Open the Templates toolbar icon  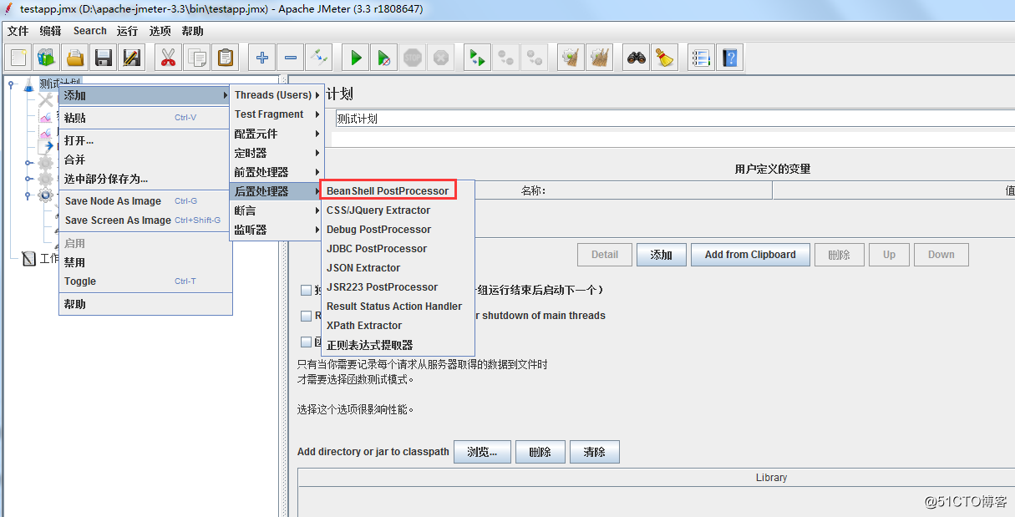[47, 58]
